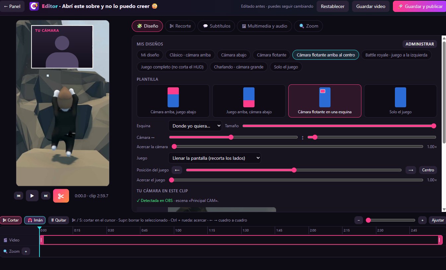Select the Diseño tab

(x=147, y=26)
